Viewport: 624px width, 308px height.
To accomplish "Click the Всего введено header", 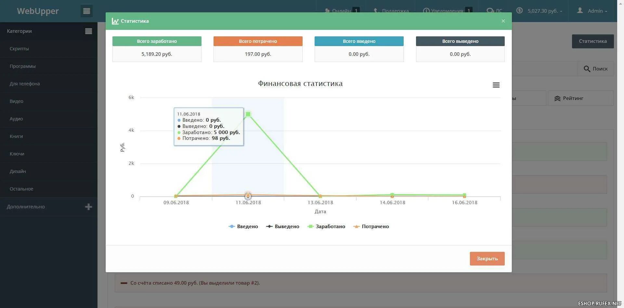I will [359, 41].
